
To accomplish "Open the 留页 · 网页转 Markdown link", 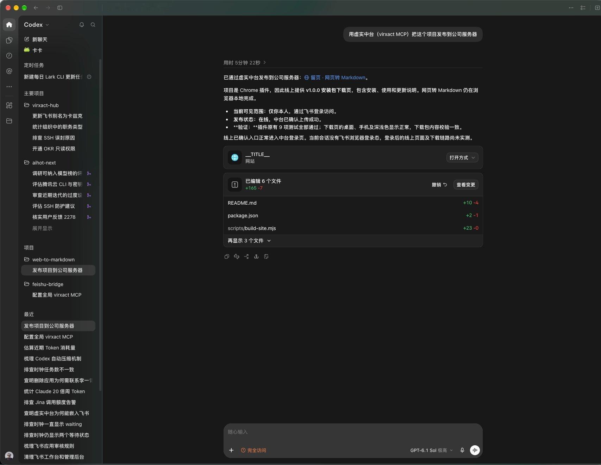I will (x=335, y=77).
